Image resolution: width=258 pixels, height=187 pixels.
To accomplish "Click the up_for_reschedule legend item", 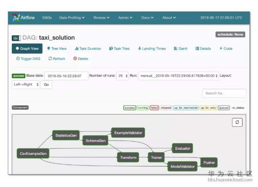I will [x=186, y=108].
